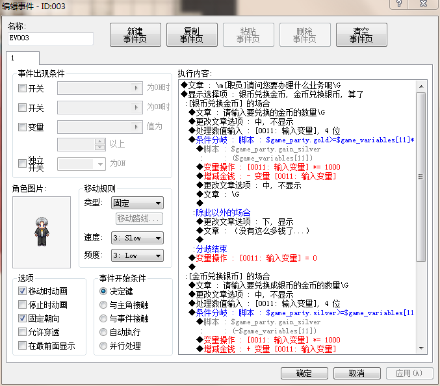The height and width of the screenshot is (386, 440).
Task: Edit the event name field EV003
Action: click(x=51, y=38)
